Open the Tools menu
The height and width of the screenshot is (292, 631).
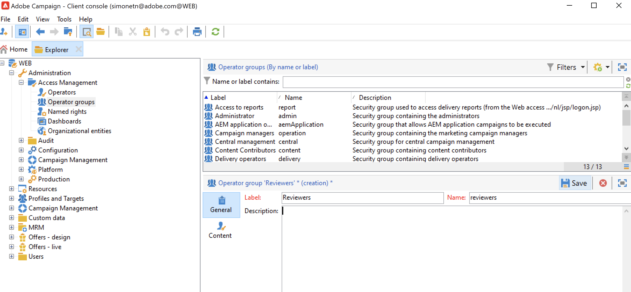pos(64,19)
